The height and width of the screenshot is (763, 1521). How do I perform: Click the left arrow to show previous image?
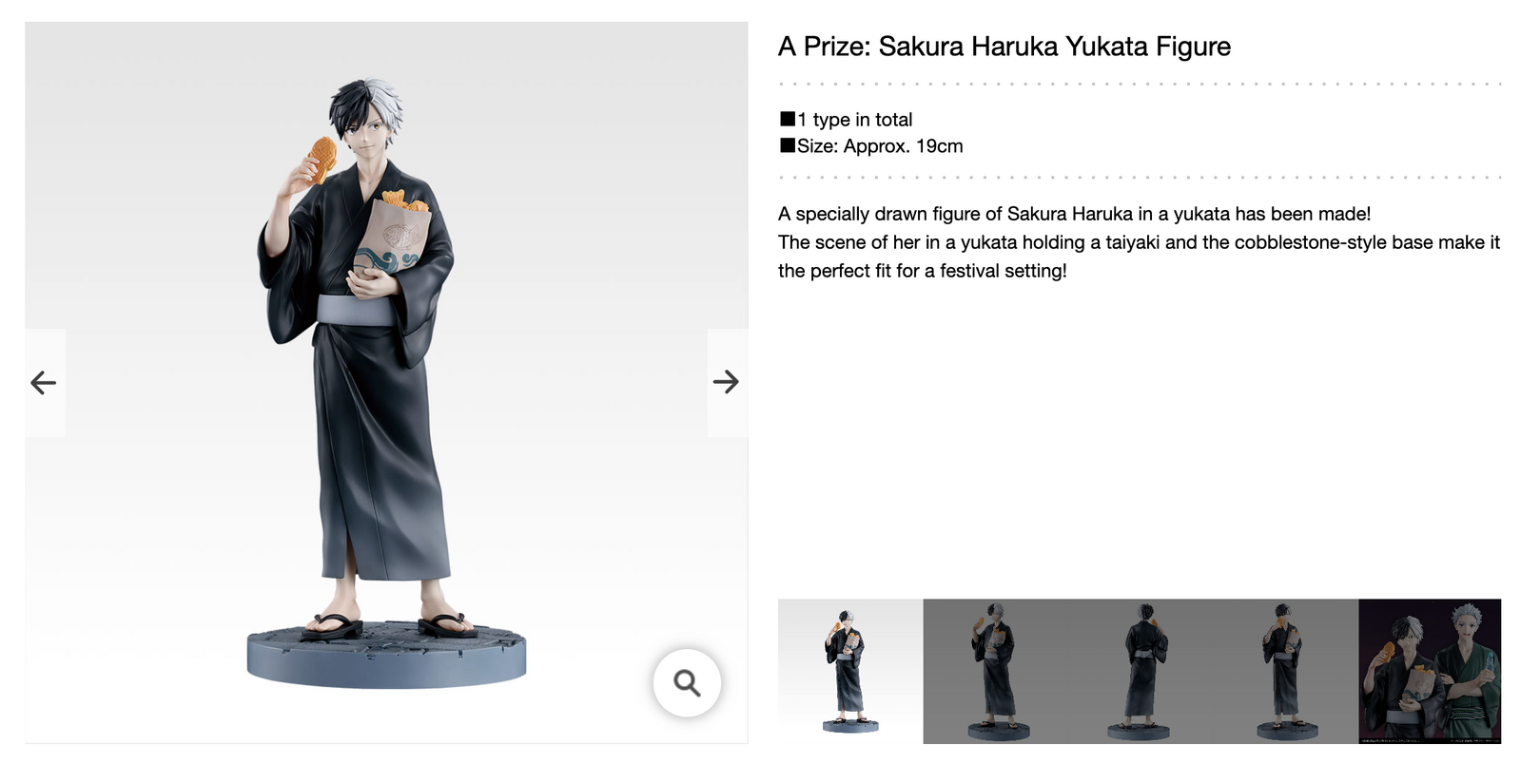[x=44, y=382]
